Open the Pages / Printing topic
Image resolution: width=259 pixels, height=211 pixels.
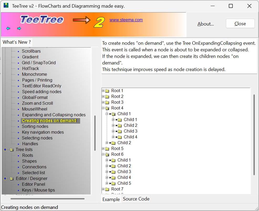click(37, 80)
